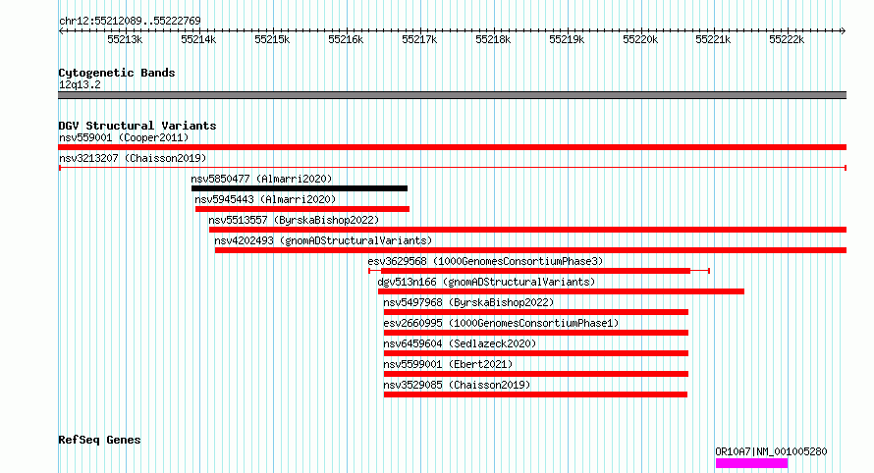This screenshot has height=473, width=874.
Task: Click the nsv3213207 thin red line
Action: point(453,168)
